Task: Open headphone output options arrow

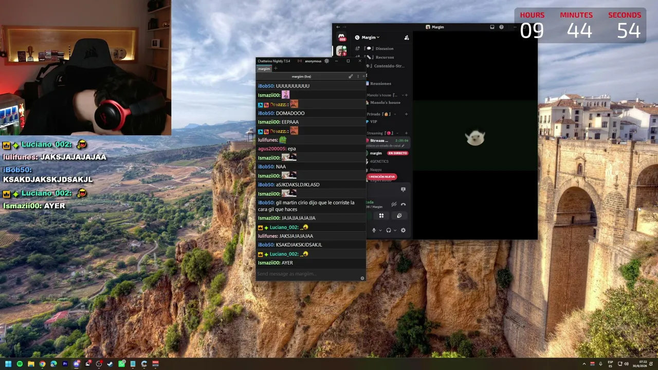Action: coord(395,230)
